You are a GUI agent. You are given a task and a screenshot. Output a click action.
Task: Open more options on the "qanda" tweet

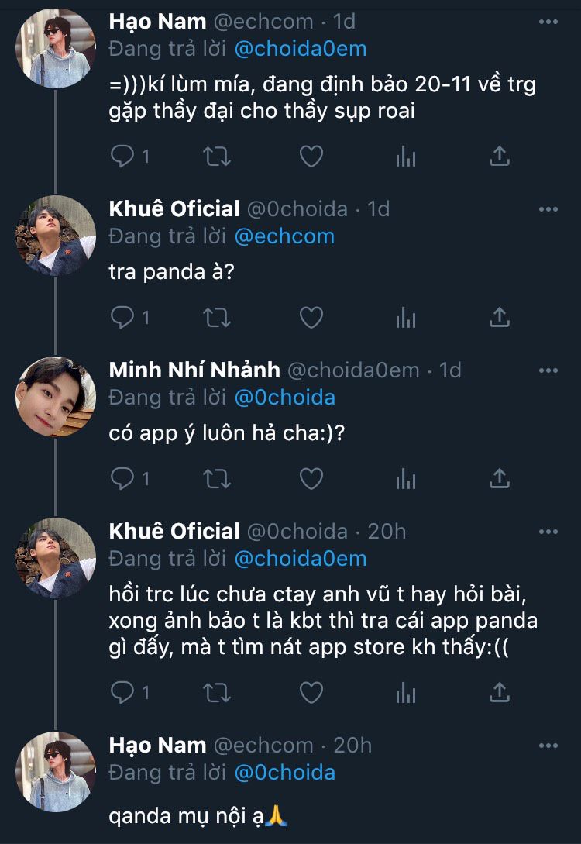click(x=548, y=746)
